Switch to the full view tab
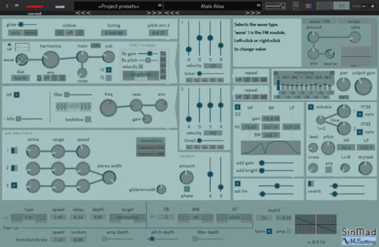 pyautogui.click(x=341, y=6)
